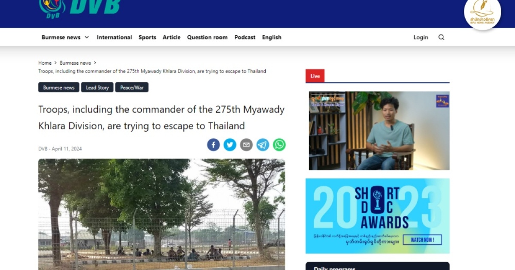Go to Home breadcrumb
Viewport: 515px width, 270px height.
tap(45, 63)
